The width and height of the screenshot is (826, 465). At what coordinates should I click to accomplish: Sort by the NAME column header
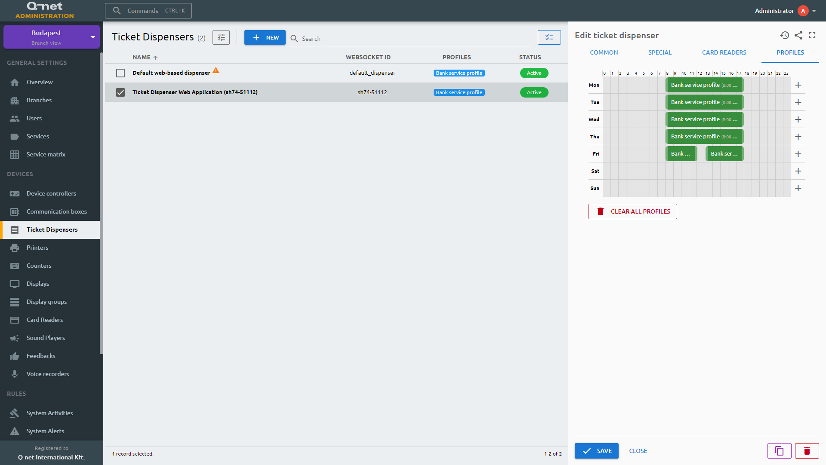pos(145,57)
